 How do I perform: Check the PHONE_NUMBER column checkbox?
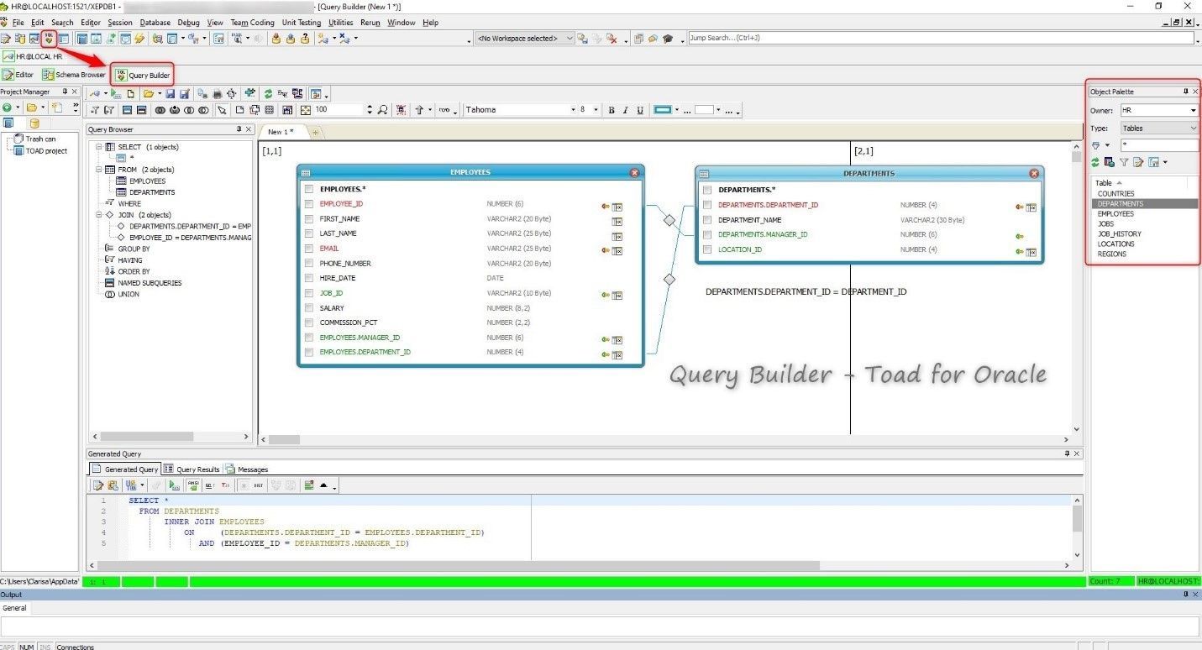click(x=309, y=263)
